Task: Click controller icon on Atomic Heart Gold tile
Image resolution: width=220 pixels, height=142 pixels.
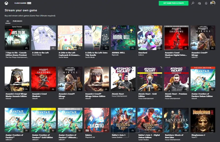Action: [159, 89]
